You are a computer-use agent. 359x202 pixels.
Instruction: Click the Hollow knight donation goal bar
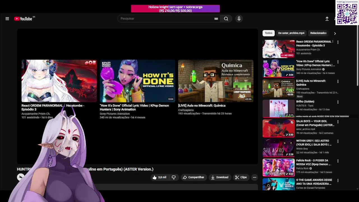pyautogui.click(x=175, y=9)
